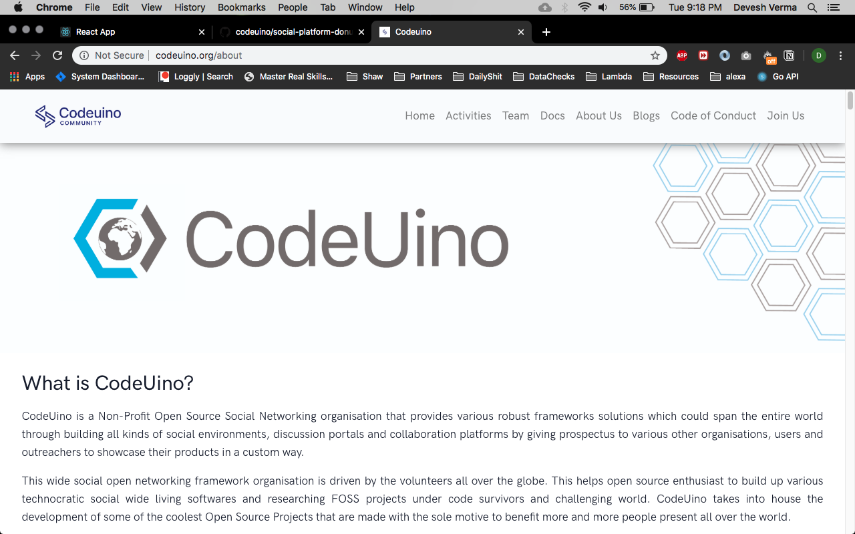Viewport: 855px width, 534px height.
Task: Click the camera screenshot extension icon
Action: click(746, 55)
